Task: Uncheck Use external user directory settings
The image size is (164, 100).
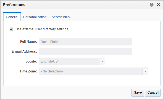Action: pyautogui.click(x=11, y=29)
